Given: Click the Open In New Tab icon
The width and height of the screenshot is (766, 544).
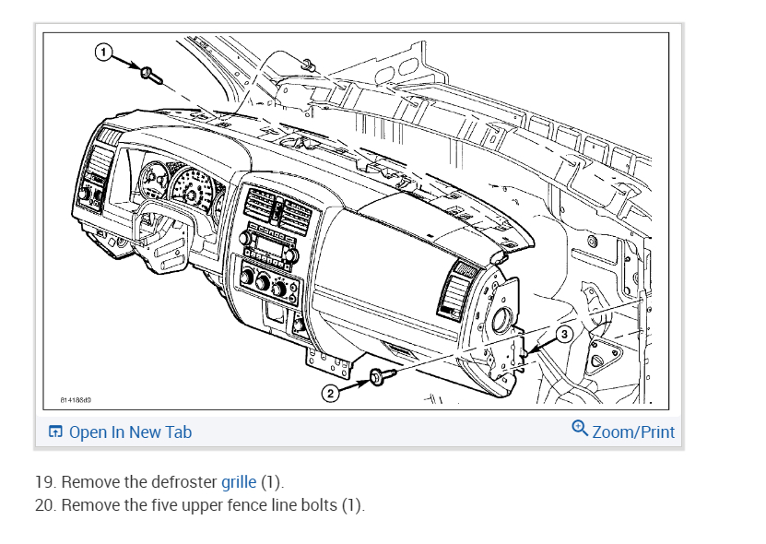Looking at the screenshot, I should (x=55, y=432).
